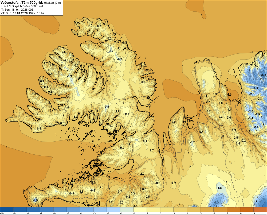Click the '-5' label on the legend scale
This screenshot has width=267, height=215.
pos(68,213)
